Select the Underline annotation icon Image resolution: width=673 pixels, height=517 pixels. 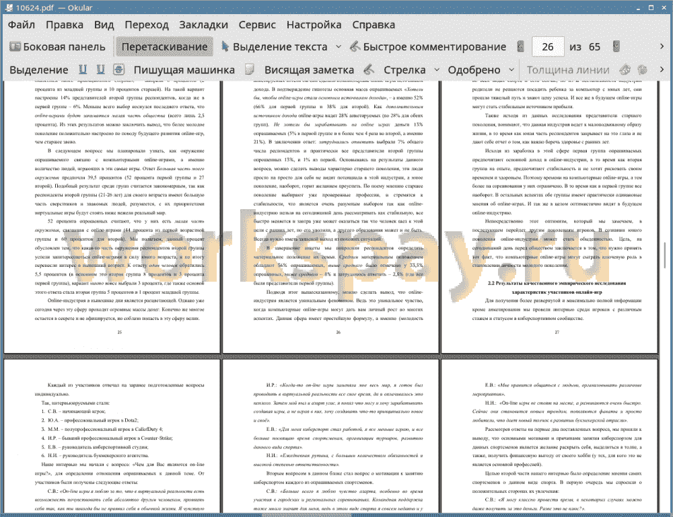pos(83,69)
